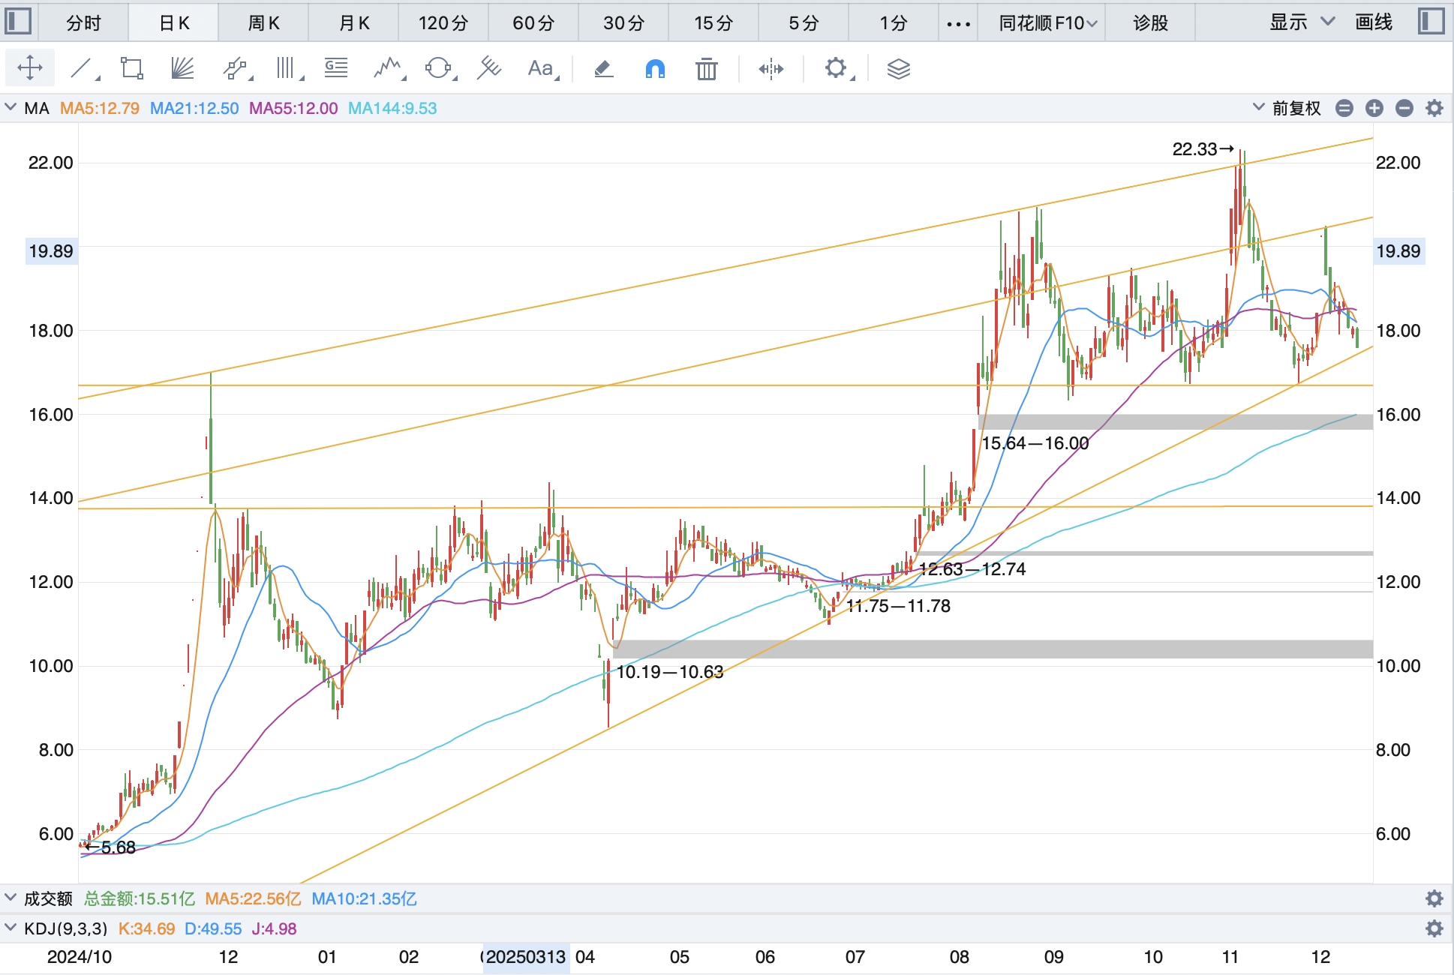
Task: Choose the Gann fan lines tool
Action: click(x=182, y=69)
